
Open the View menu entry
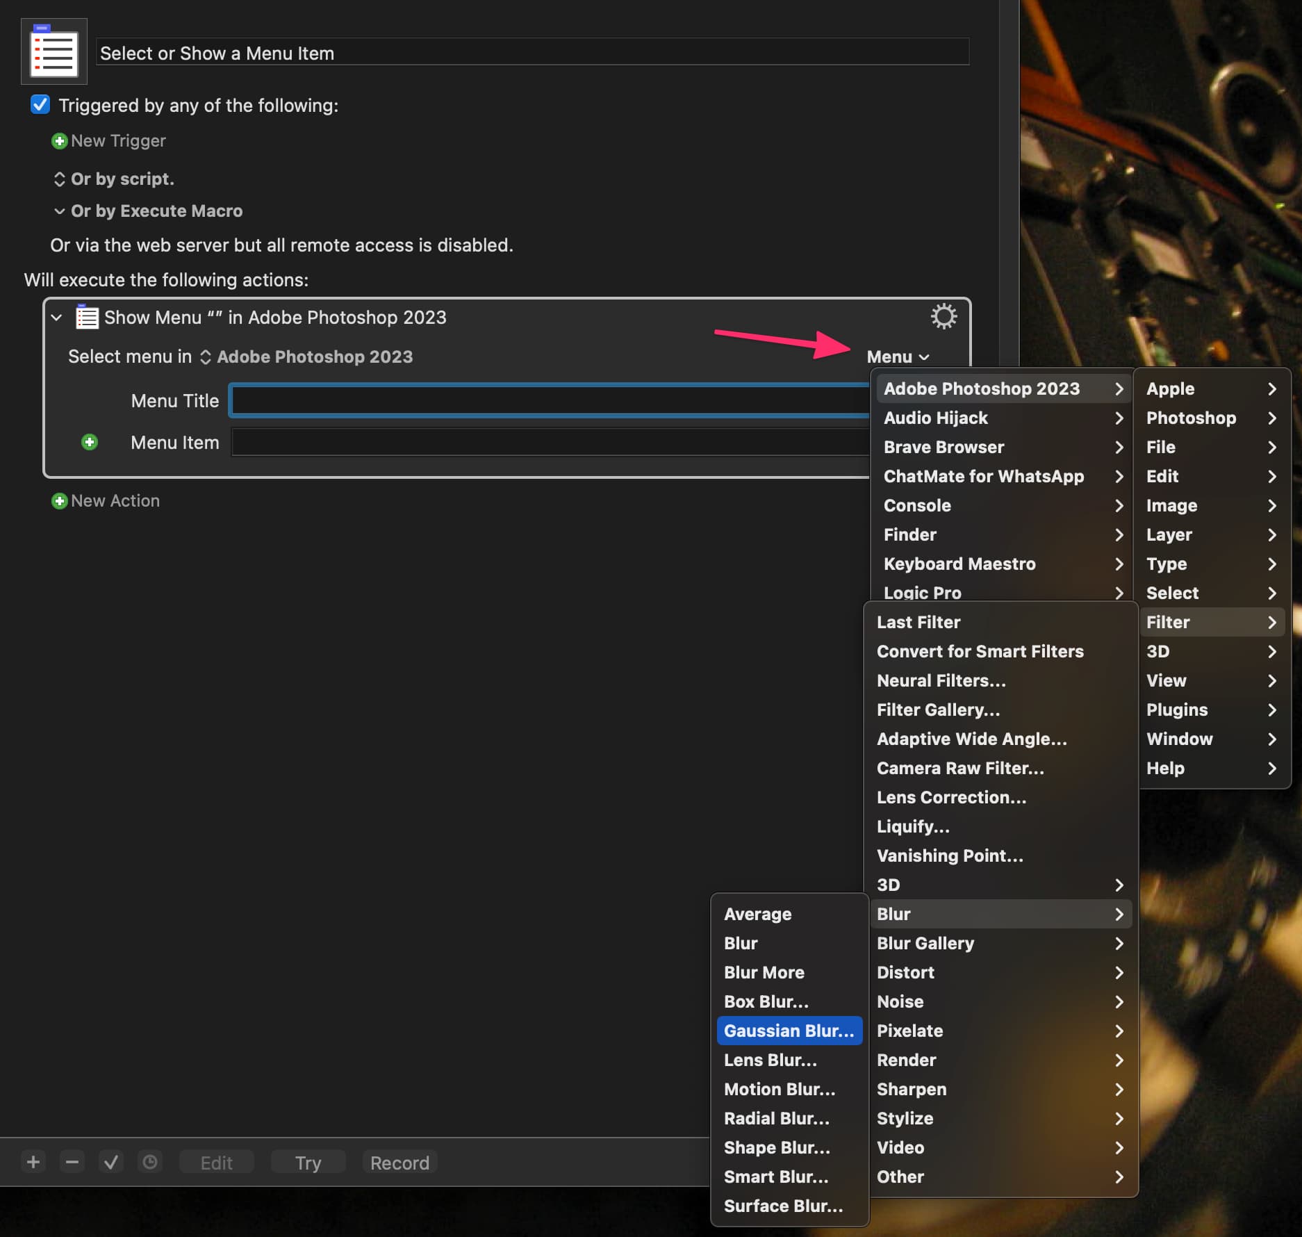pyautogui.click(x=1212, y=680)
